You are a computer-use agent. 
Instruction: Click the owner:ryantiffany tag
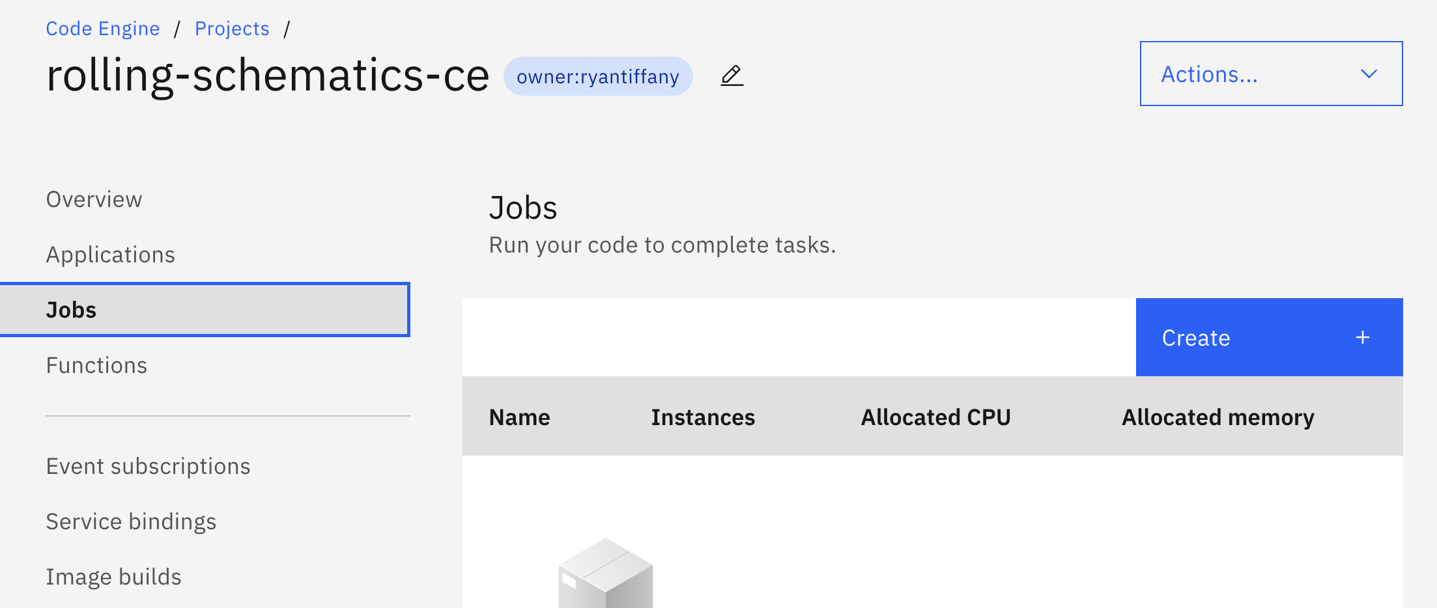598,76
